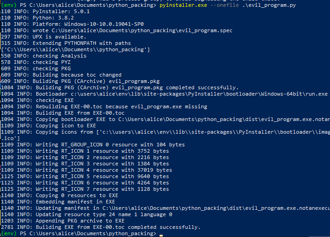Click the checking Analysis line
Screen dimensions: 330x237
(44, 56)
